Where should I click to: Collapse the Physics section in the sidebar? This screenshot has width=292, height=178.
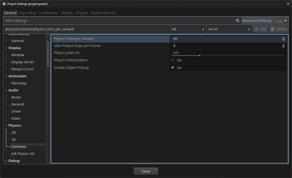(6, 125)
